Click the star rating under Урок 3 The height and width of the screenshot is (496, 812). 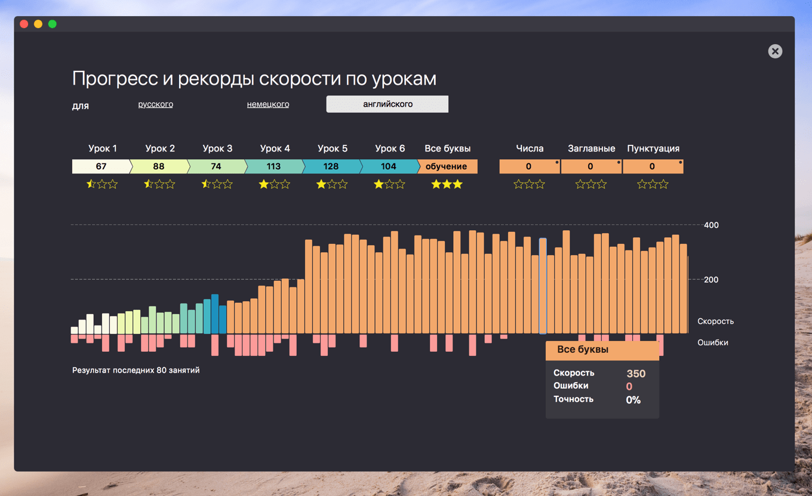[217, 184]
